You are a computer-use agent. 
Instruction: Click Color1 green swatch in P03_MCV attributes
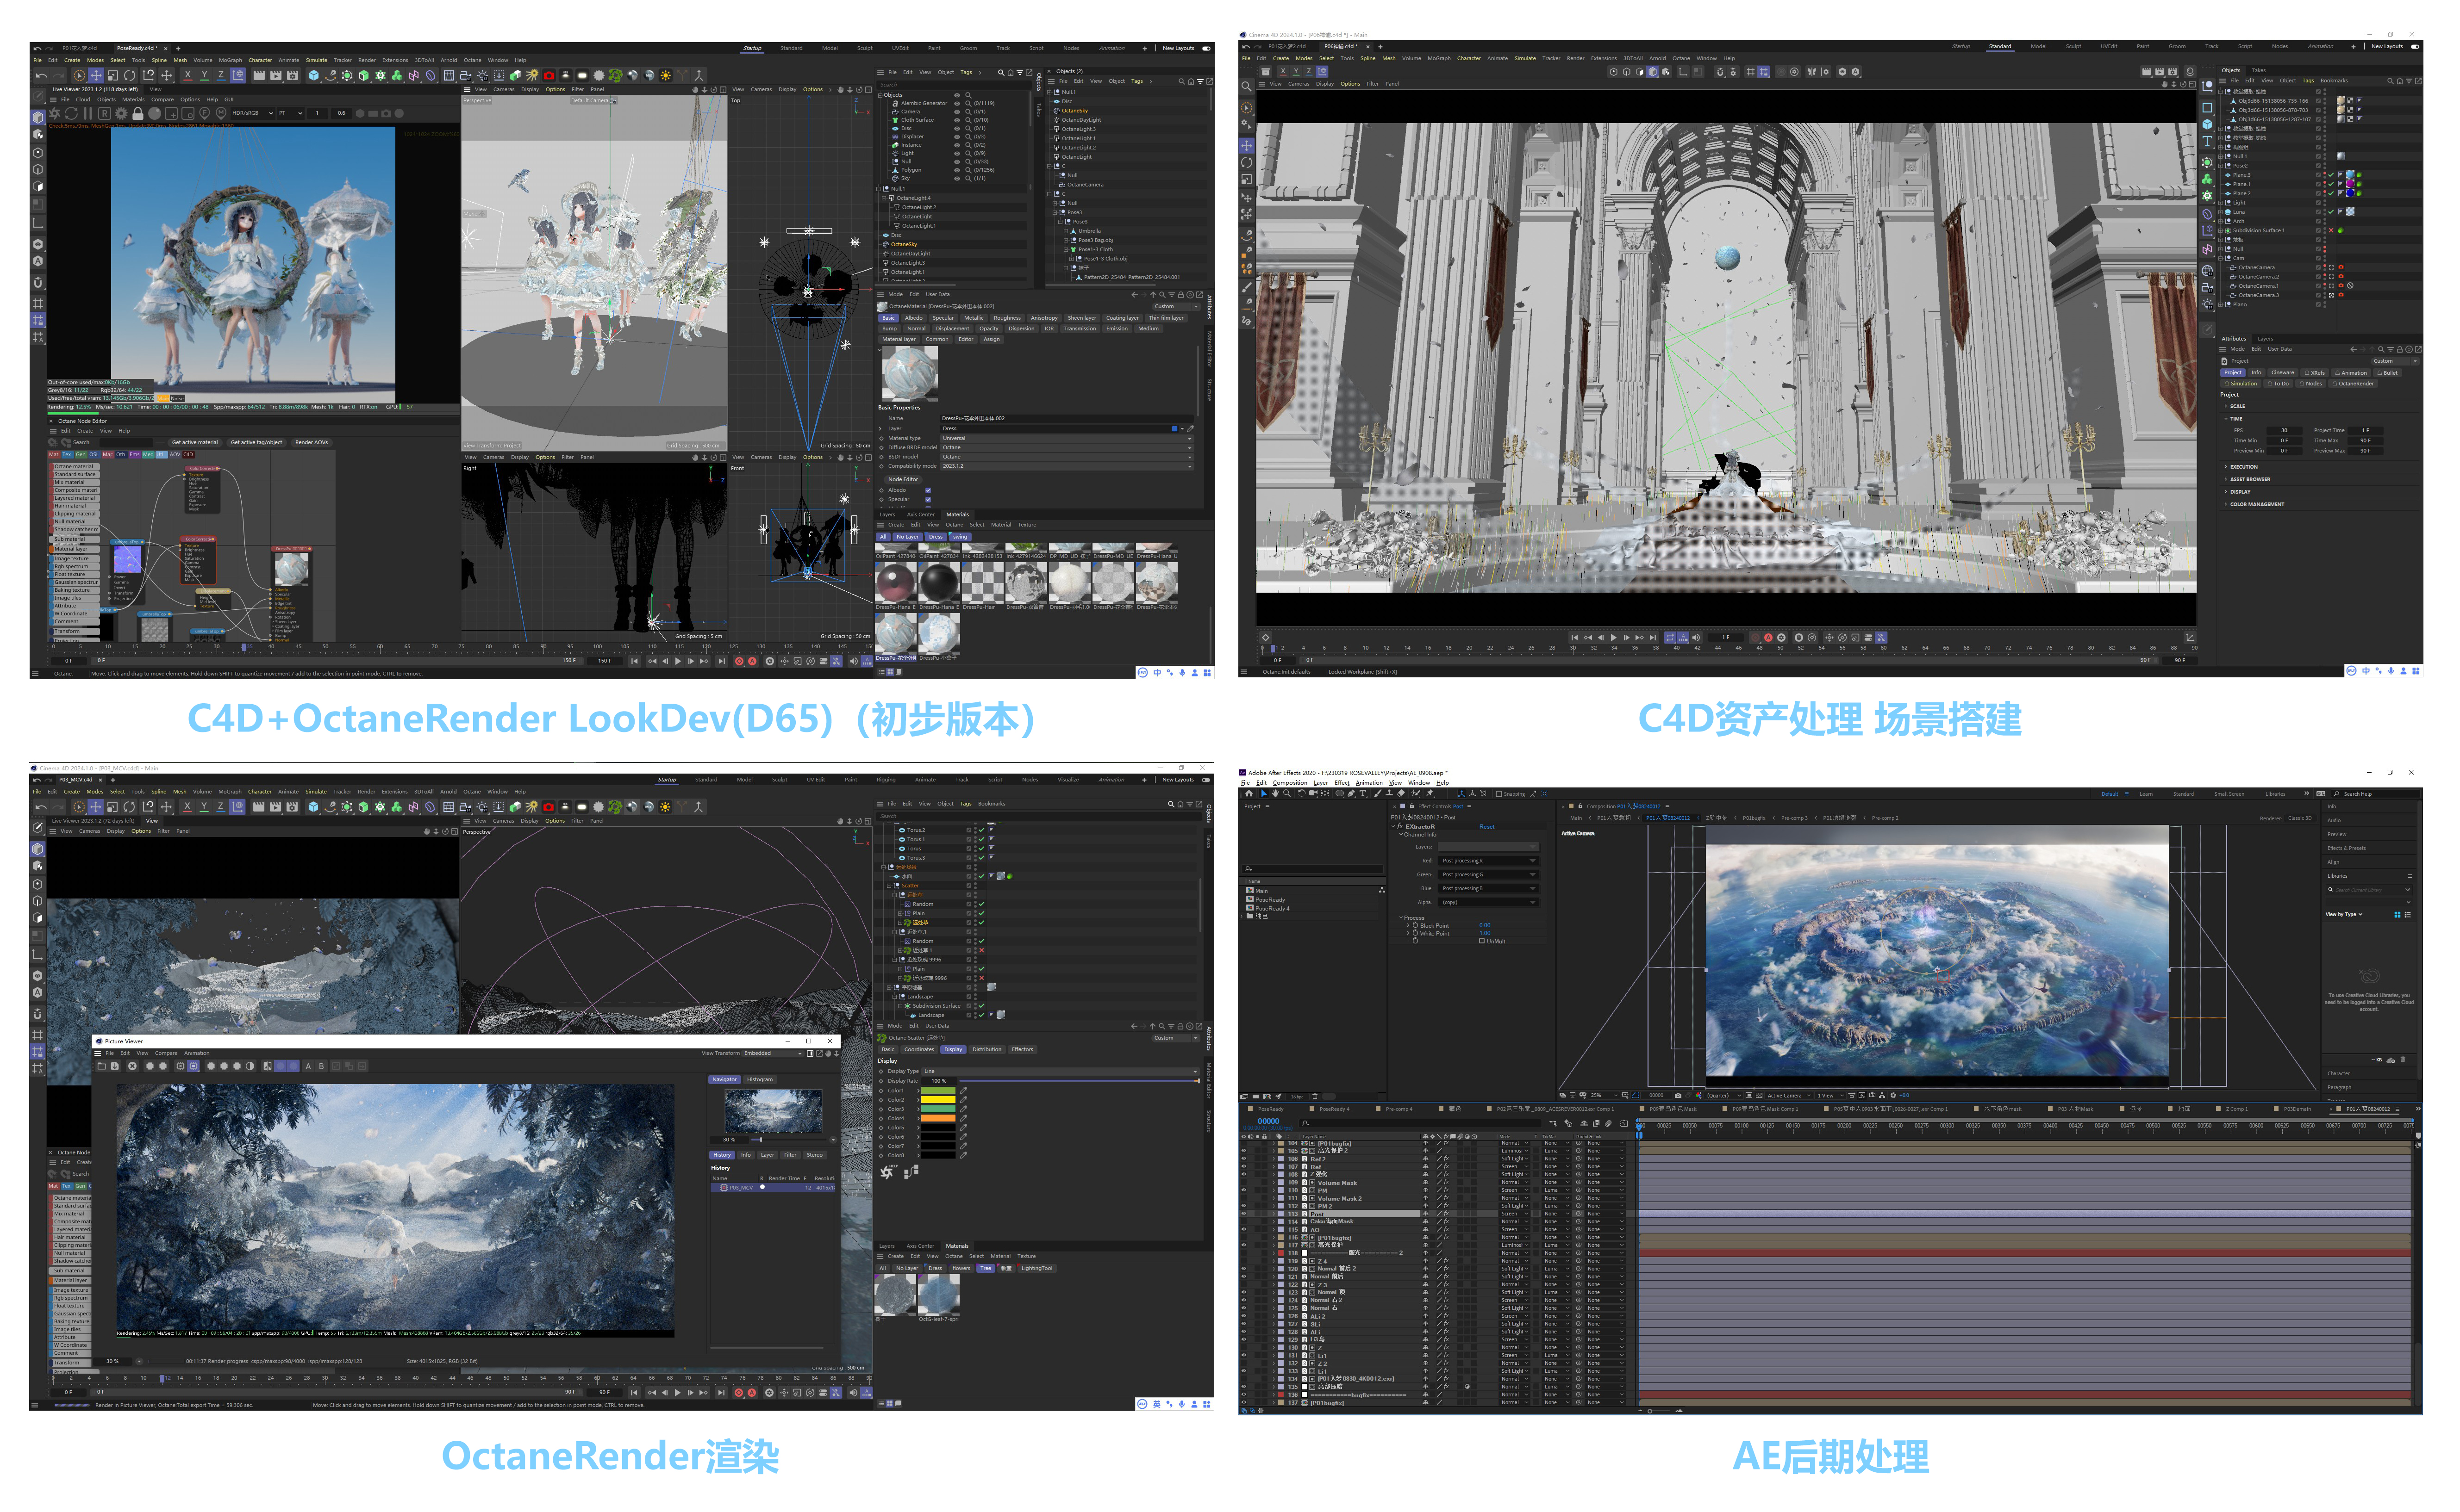point(938,1091)
